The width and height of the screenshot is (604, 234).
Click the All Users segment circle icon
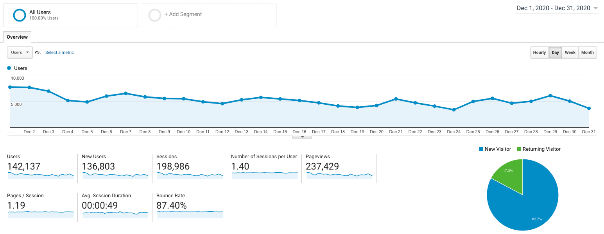coord(19,15)
